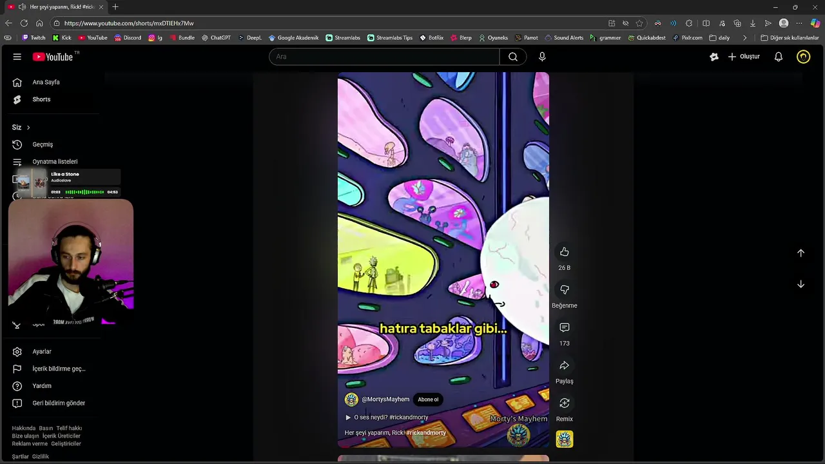Open comments (173)
This screenshot has height=464, width=825.
coord(565,327)
